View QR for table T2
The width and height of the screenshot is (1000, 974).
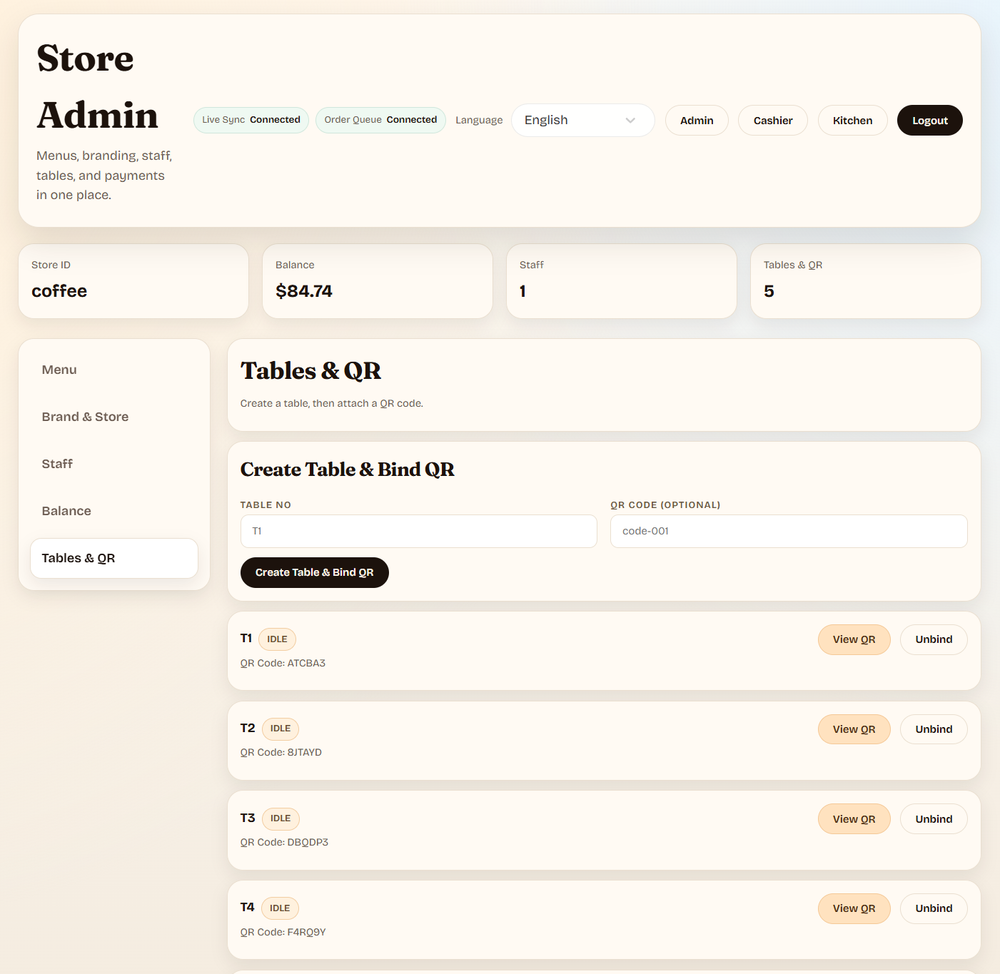point(854,729)
